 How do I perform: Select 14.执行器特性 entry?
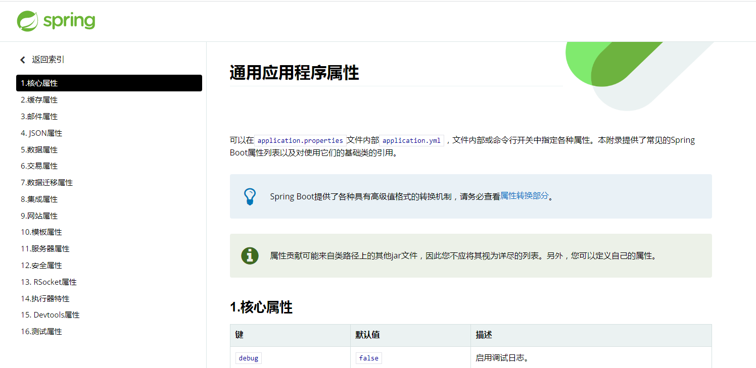[45, 299]
